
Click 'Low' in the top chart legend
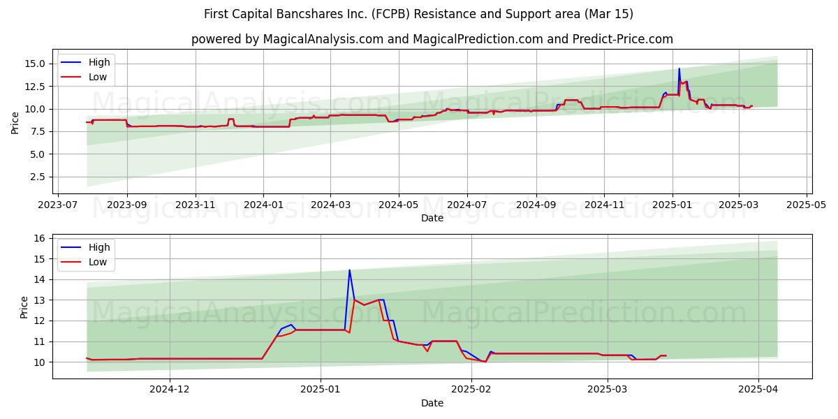[x=98, y=77]
